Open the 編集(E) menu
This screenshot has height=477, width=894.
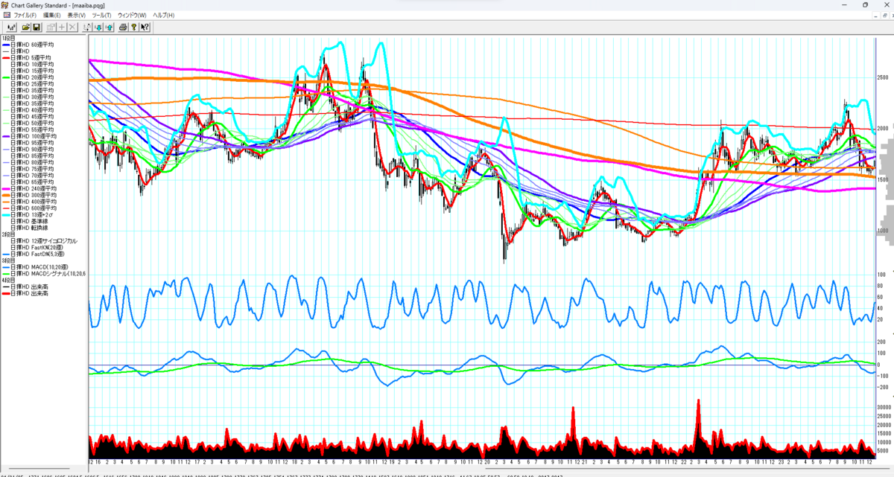tap(52, 15)
